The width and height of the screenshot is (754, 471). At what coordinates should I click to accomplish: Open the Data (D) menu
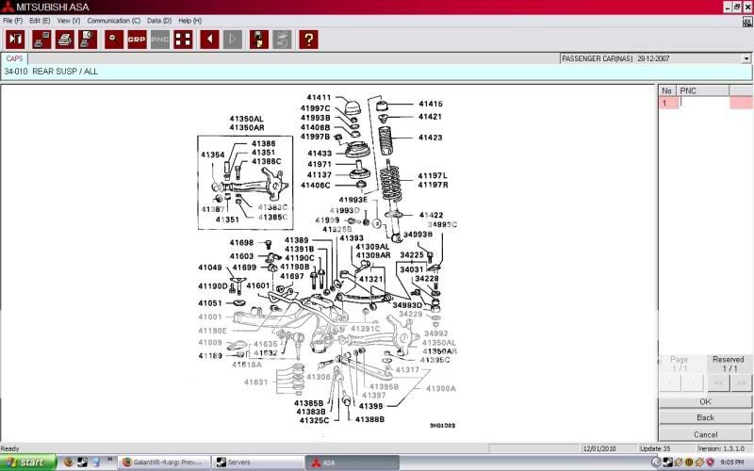pos(160,20)
